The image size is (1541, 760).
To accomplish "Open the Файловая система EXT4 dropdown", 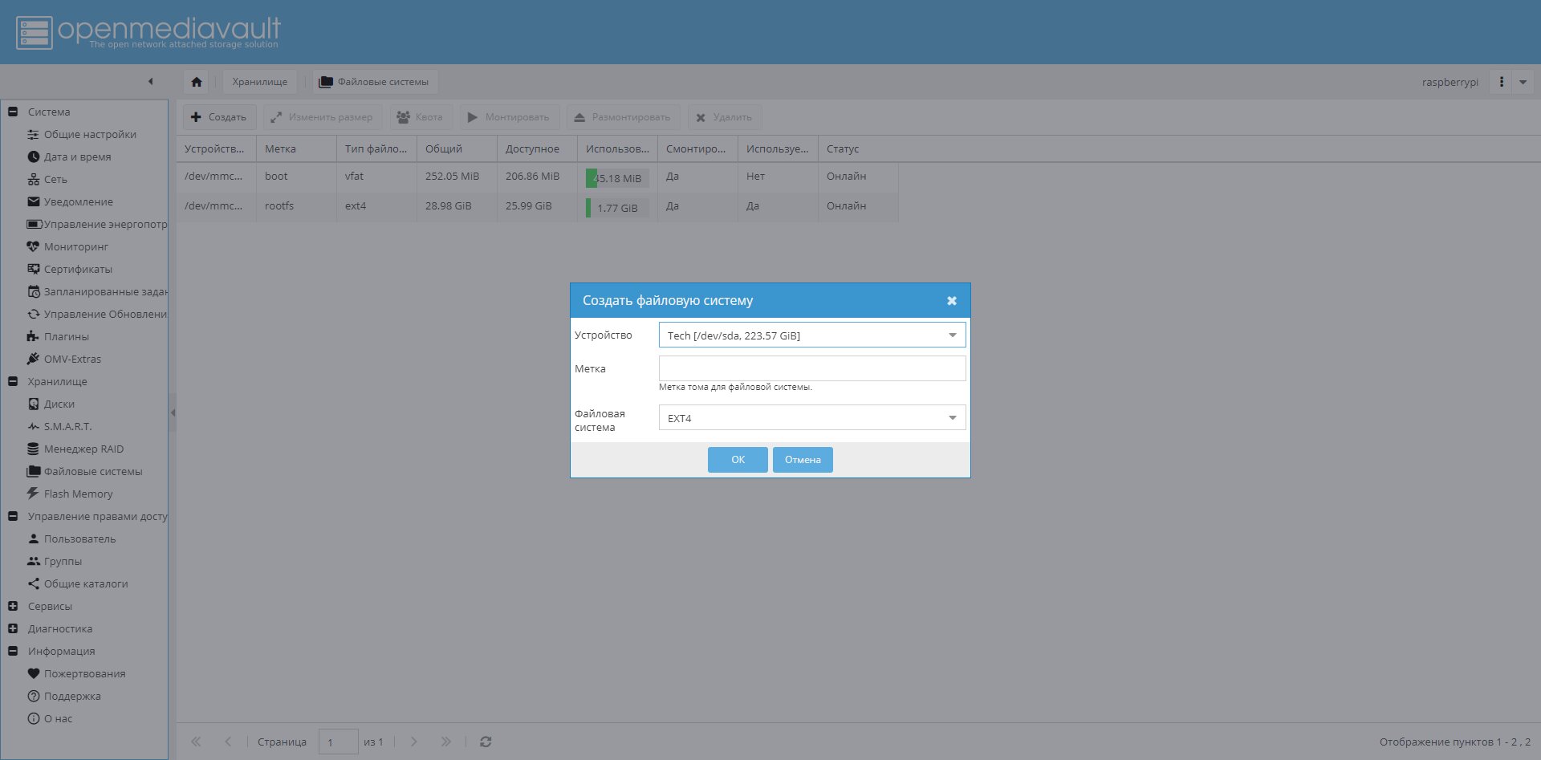I will [x=811, y=418].
